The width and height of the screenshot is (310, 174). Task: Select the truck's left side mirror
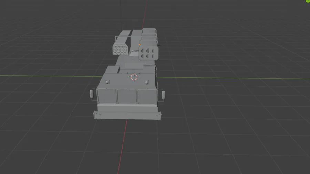[91, 94]
